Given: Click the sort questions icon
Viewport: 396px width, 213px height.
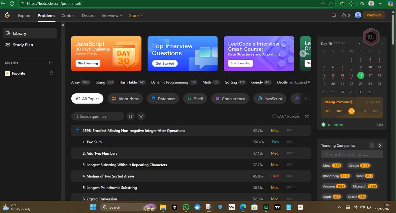Looking at the screenshot, I should coord(131,116).
